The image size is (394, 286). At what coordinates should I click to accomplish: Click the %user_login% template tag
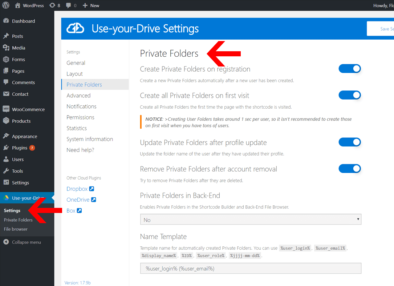pos(295,248)
